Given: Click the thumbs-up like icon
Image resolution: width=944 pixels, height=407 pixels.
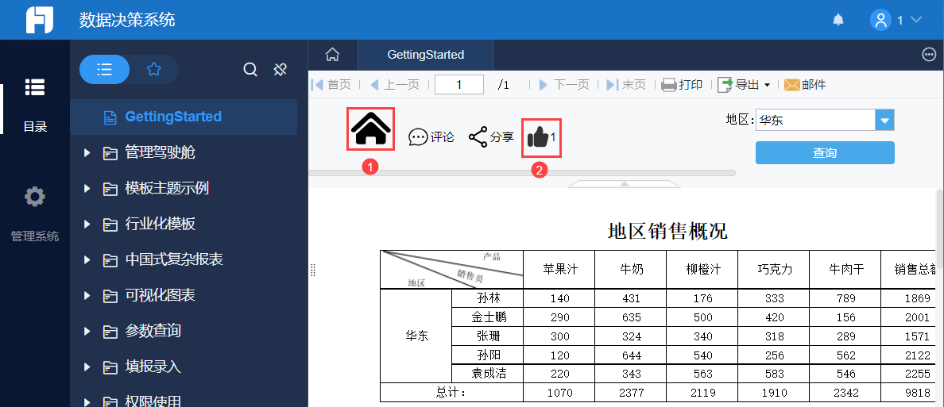Looking at the screenshot, I should pos(538,138).
